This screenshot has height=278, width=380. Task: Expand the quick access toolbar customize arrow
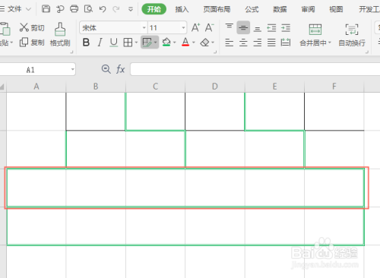pyautogui.click(x=131, y=9)
